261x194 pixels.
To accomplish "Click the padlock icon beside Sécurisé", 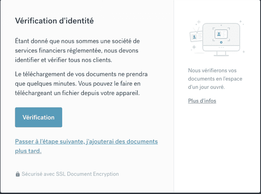I will point(18,174).
